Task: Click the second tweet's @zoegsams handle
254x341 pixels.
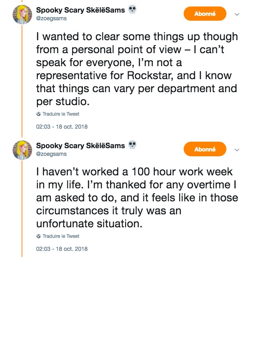Action: [x=51, y=154]
